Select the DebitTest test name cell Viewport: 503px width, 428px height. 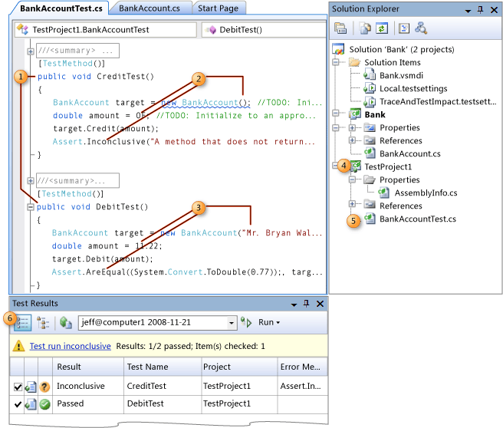click(162, 403)
